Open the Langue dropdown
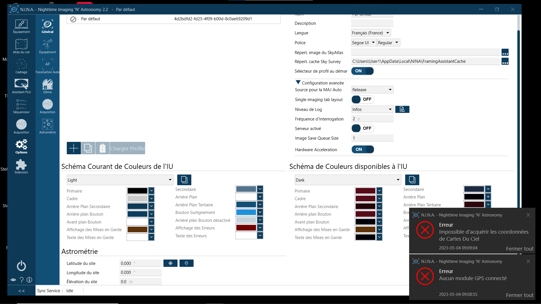This screenshot has width=541, height=304. 371,33
